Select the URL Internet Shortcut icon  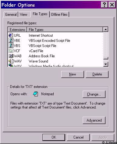point(11,35)
